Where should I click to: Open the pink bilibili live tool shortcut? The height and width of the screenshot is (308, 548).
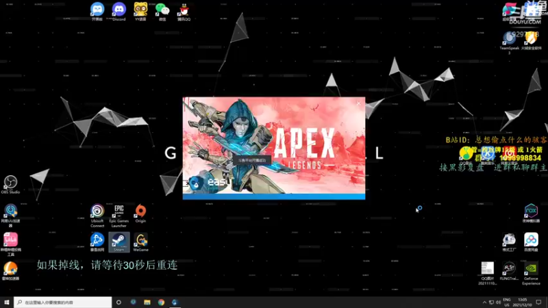(x=10, y=244)
